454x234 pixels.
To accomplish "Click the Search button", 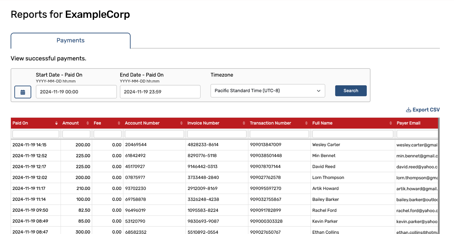I will point(351,90).
